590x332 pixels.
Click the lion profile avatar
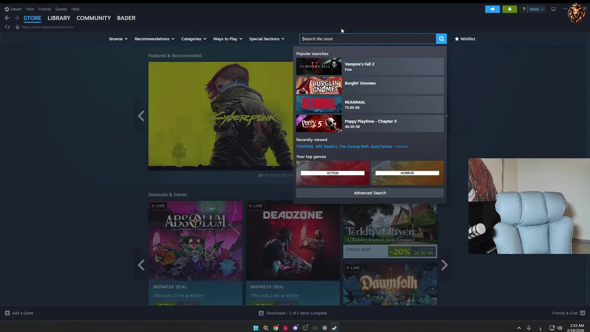pyautogui.click(x=576, y=13)
